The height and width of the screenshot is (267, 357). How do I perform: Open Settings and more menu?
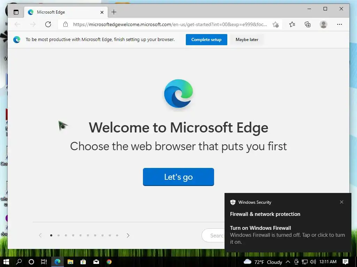tap(340, 24)
